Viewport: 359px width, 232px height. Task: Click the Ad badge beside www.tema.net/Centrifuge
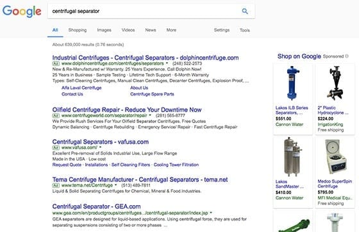(x=56, y=185)
